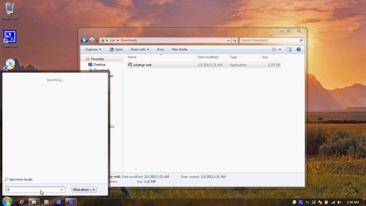This screenshot has height=206, width=366.
Task: Click the blue CamStudio tray icon
Action: click(x=301, y=202)
